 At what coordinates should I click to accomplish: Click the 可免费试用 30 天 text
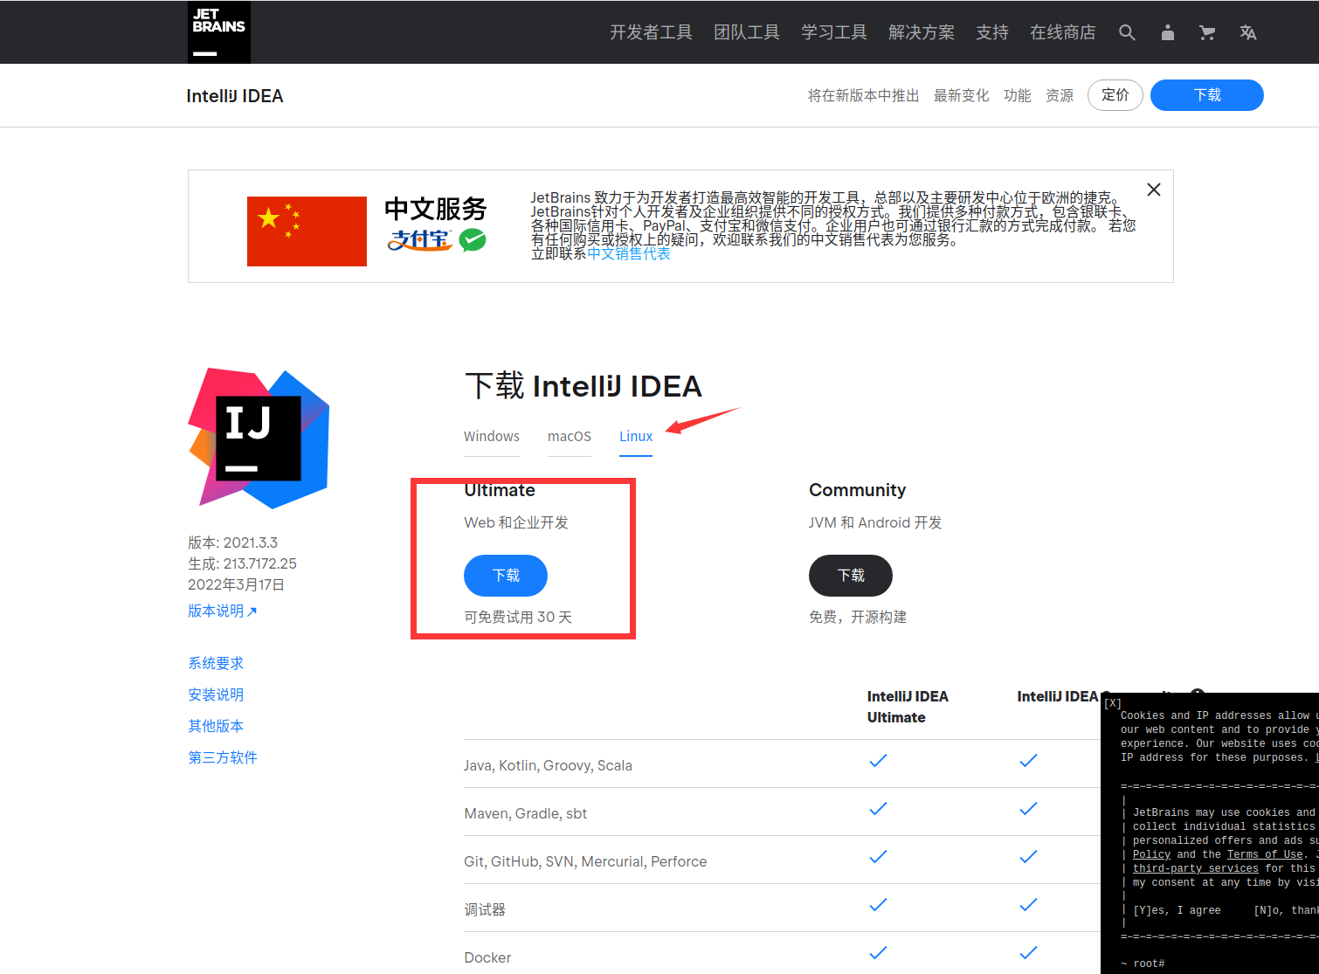point(518,617)
